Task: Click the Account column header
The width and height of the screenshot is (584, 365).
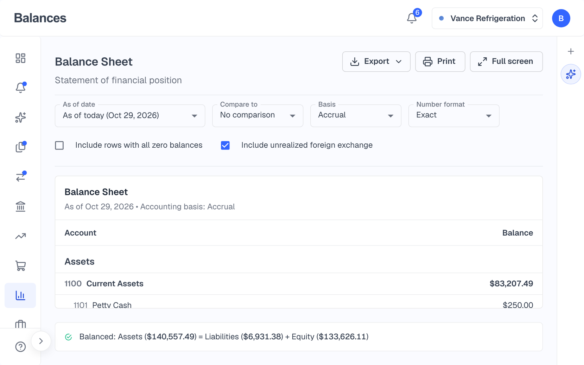Action: [80, 233]
